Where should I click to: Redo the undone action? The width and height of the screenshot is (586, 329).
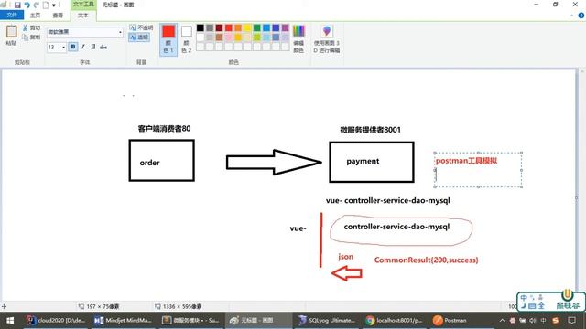click(x=37, y=5)
